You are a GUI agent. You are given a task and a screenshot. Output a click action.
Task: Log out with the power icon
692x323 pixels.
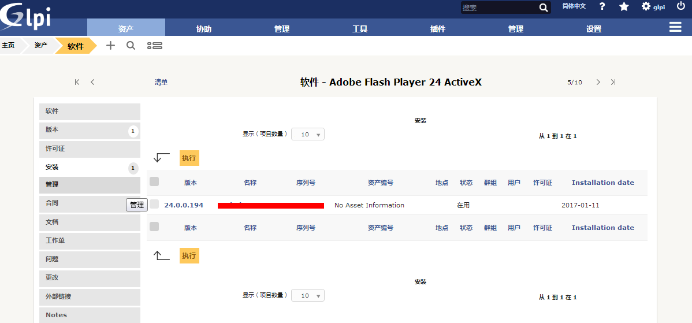[681, 6]
